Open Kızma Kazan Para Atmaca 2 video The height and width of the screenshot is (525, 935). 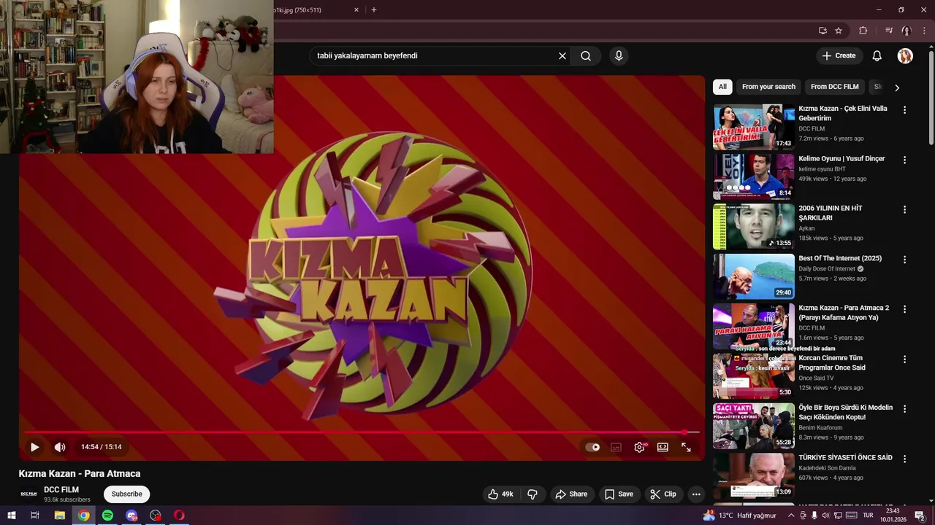pos(754,327)
